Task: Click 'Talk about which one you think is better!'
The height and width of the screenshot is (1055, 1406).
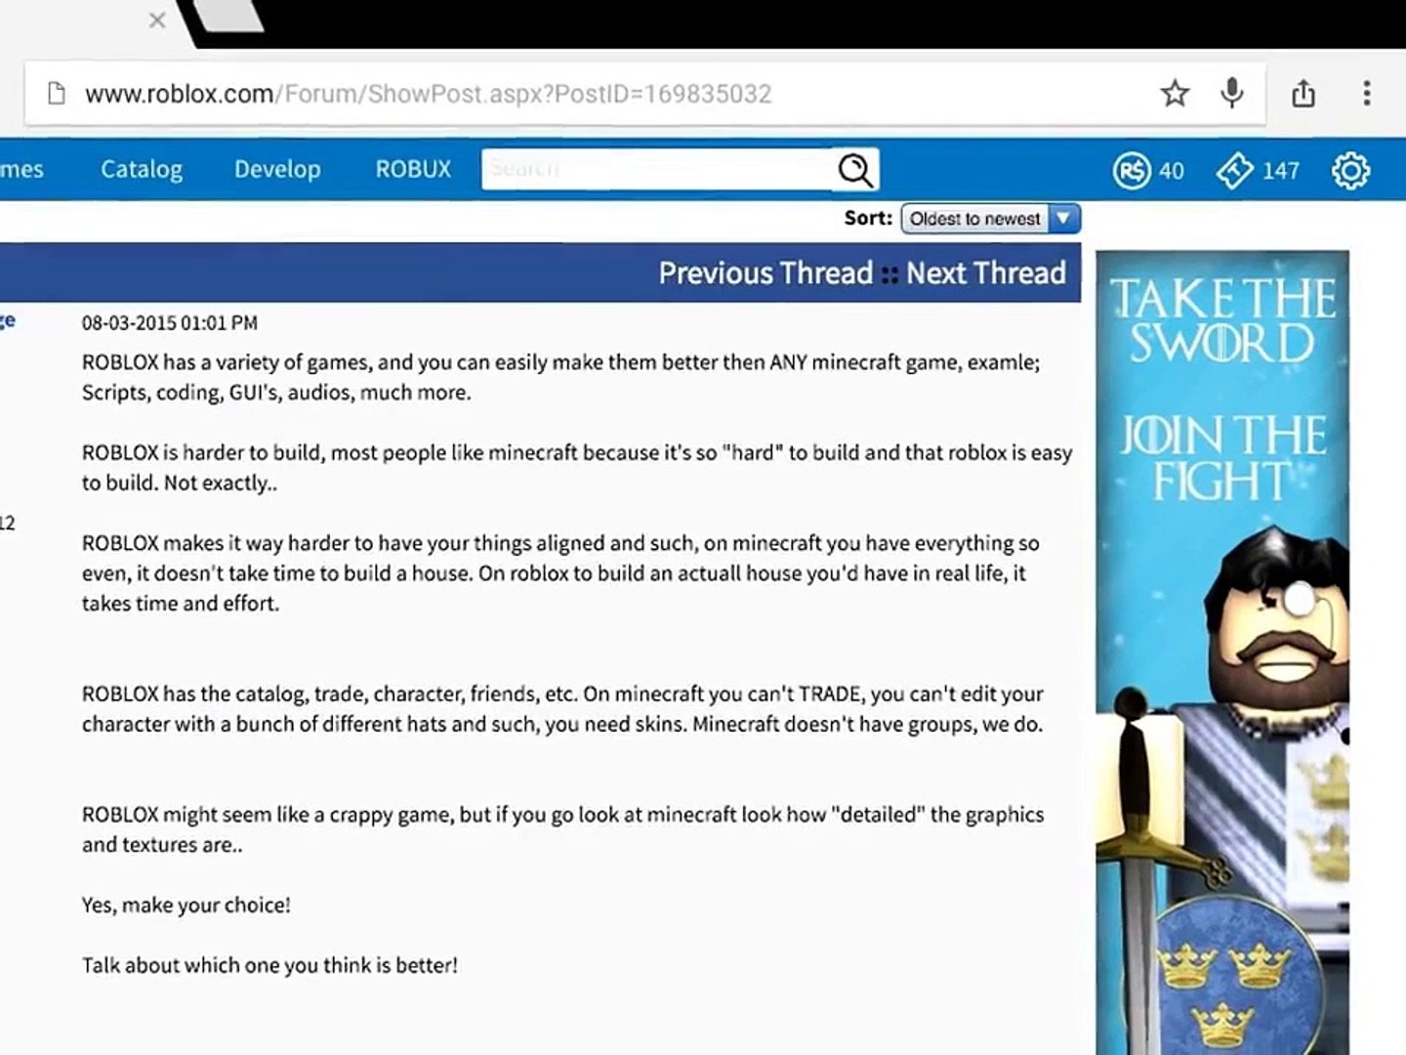Action: tap(269, 965)
